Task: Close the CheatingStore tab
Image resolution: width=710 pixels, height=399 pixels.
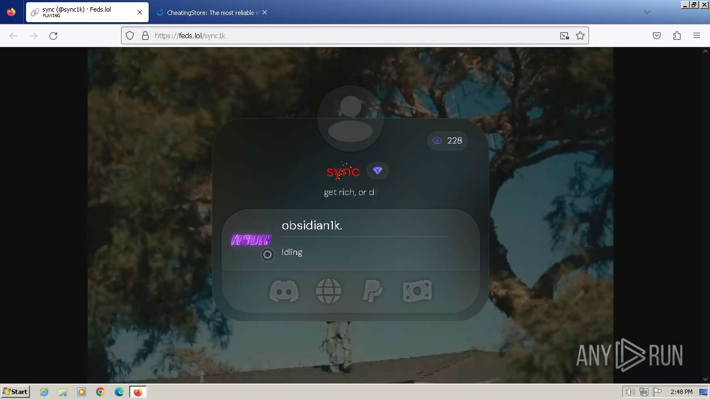Action: [x=265, y=12]
